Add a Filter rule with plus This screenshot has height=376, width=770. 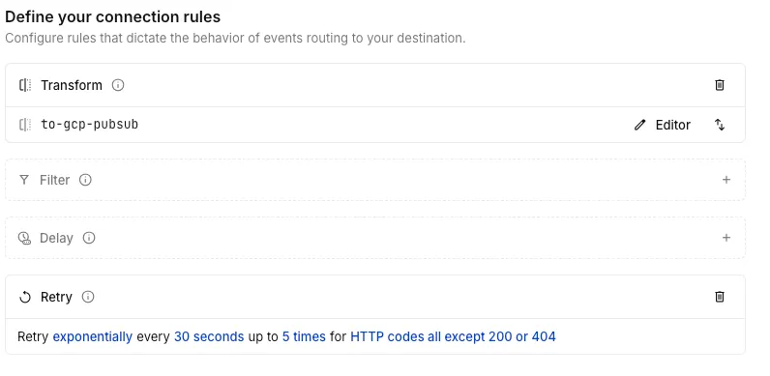[x=726, y=180]
